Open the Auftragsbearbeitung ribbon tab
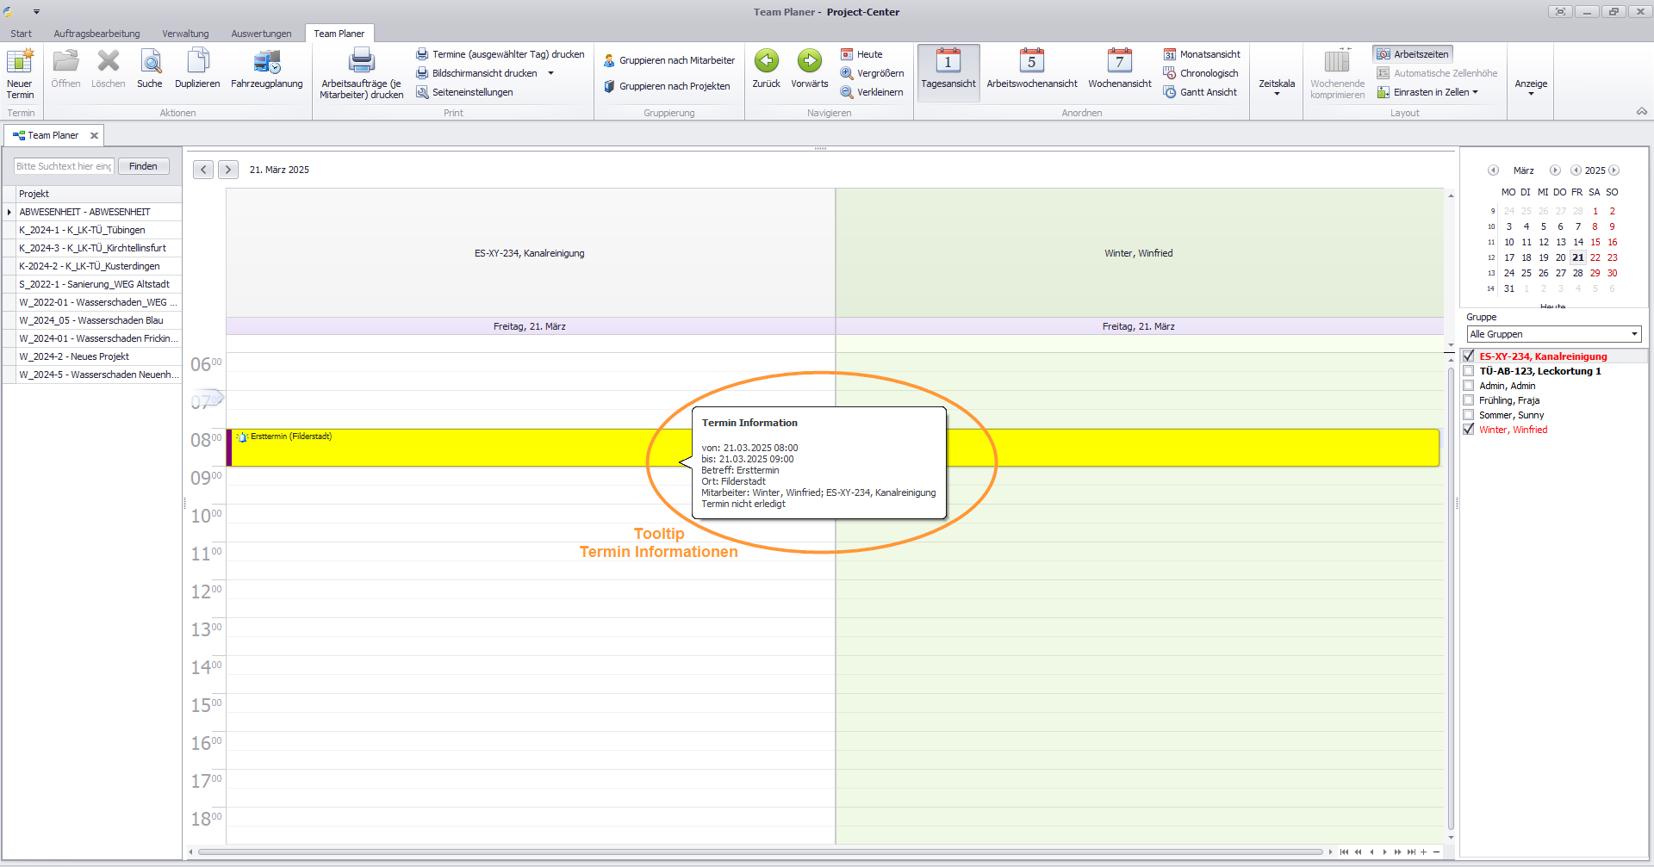The width and height of the screenshot is (1654, 867). click(x=96, y=34)
